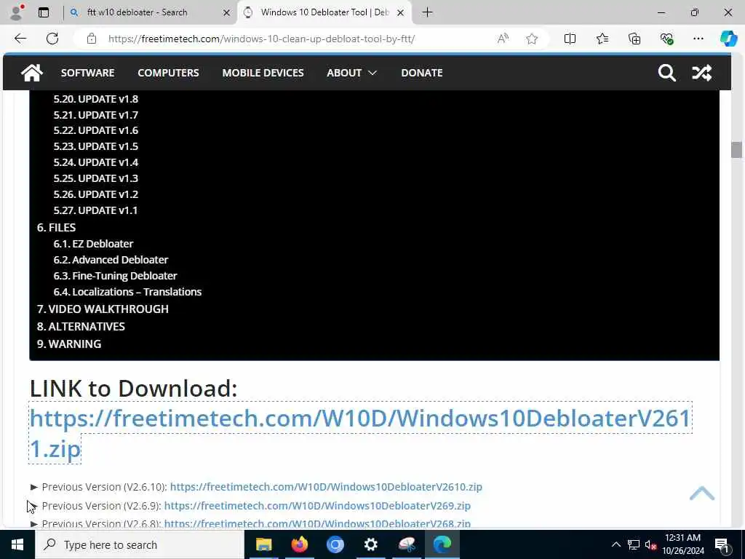Open the Collections icon
The image size is (745, 559).
[634, 39]
